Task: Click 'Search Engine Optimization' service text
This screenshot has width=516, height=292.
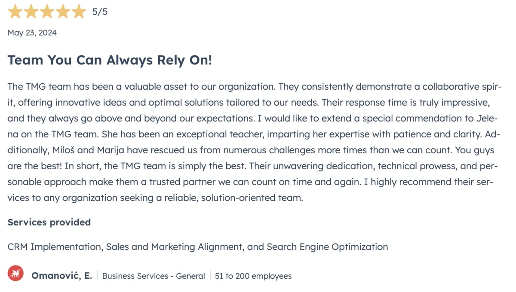Action: tap(327, 247)
